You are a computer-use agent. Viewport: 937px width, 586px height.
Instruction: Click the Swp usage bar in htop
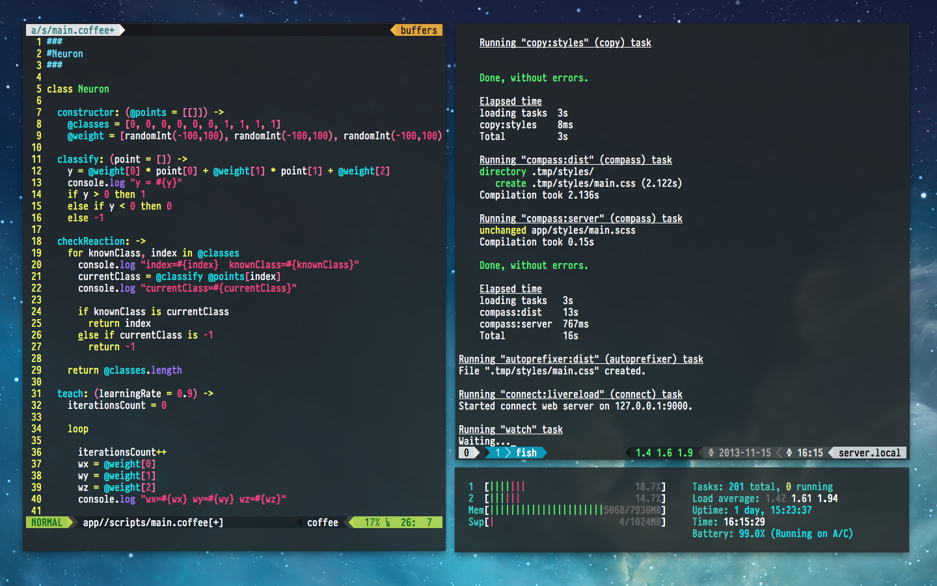coord(567,522)
